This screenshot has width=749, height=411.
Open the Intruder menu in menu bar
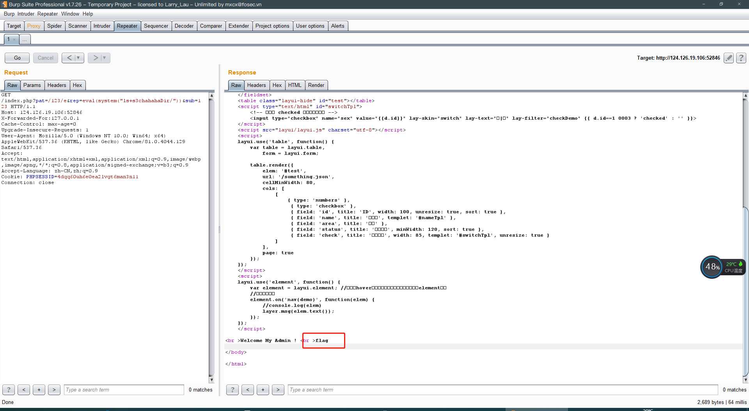[26, 14]
